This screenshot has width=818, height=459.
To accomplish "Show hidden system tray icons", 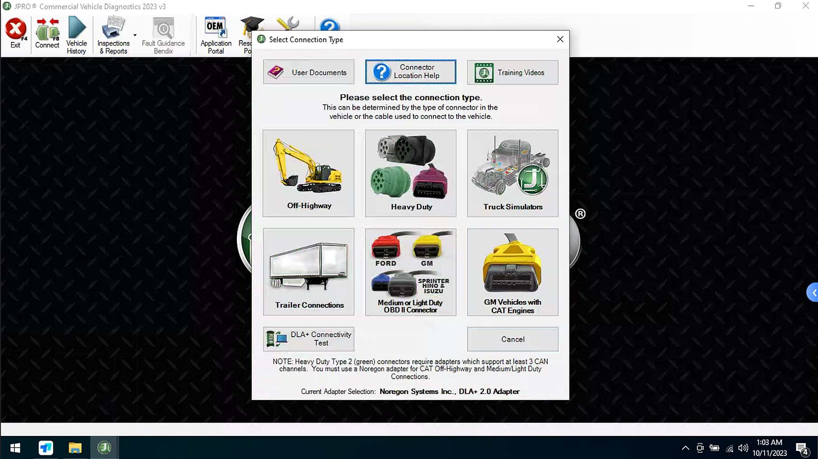I will 686,448.
